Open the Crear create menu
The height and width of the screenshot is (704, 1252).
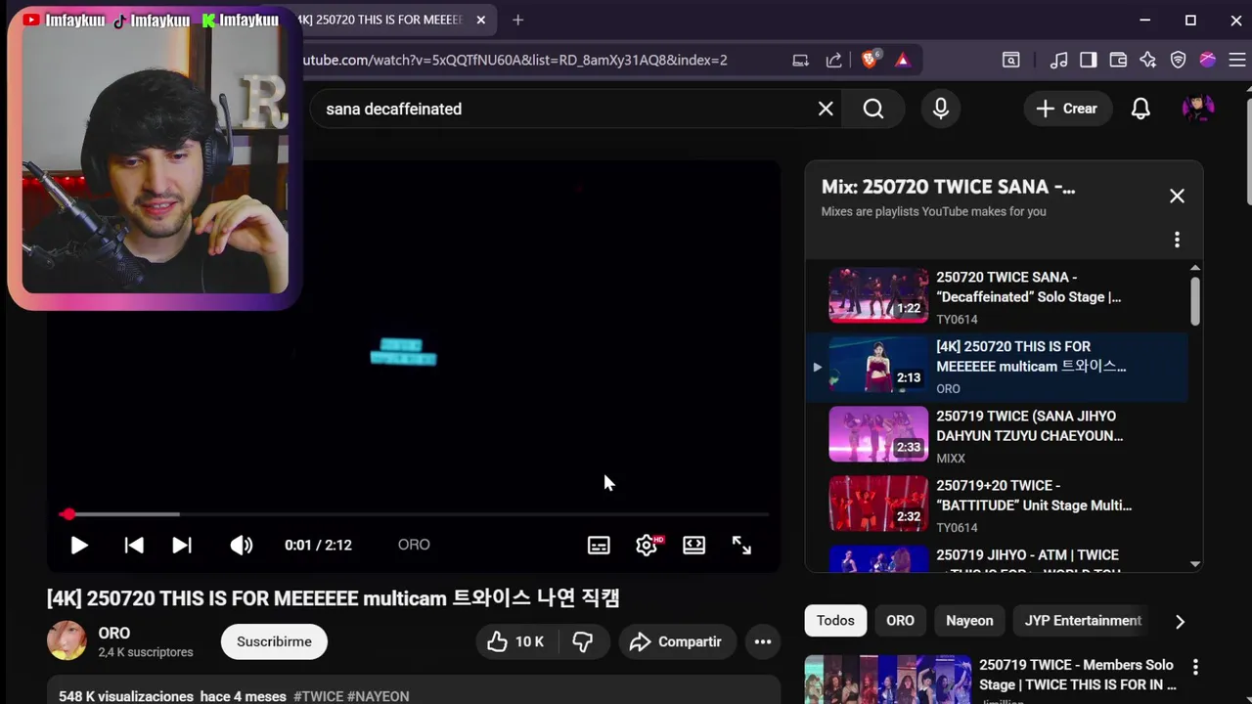(1067, 109)
